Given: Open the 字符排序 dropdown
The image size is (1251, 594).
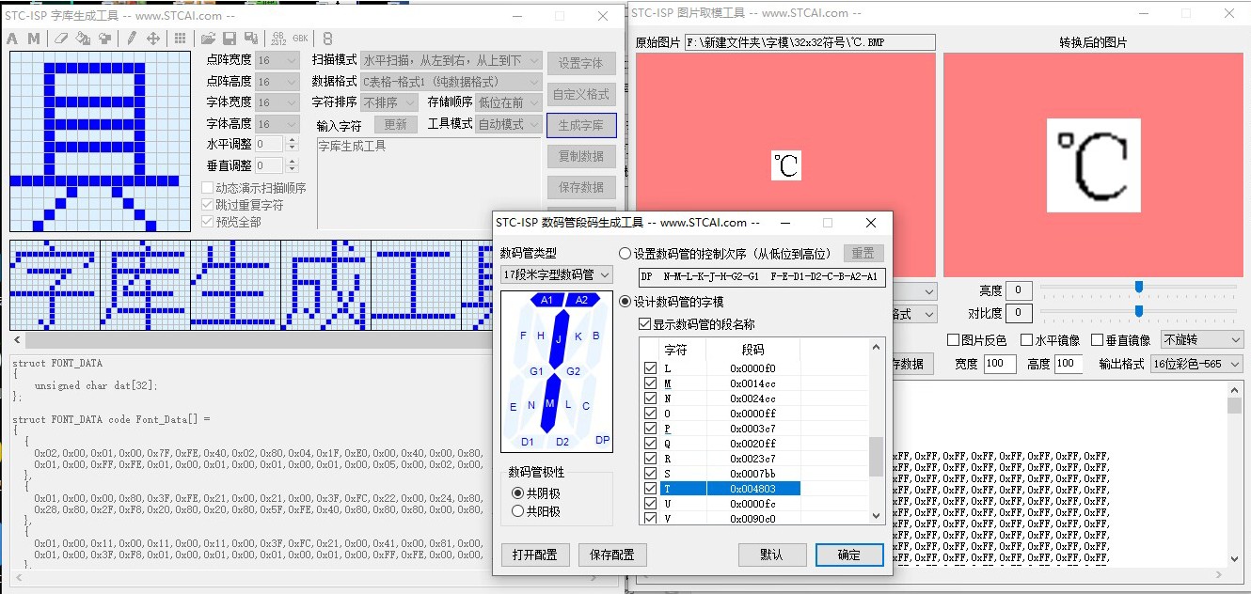Looking at the screenshot, I should point(391,102).
